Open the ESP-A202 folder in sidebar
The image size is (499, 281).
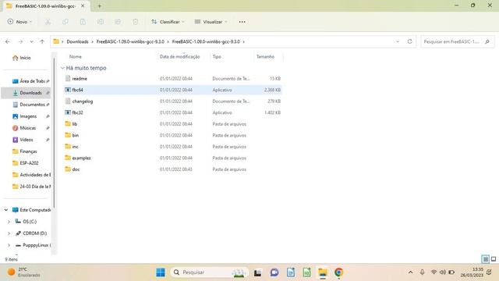pyautogui.click(x=29, y=163)
